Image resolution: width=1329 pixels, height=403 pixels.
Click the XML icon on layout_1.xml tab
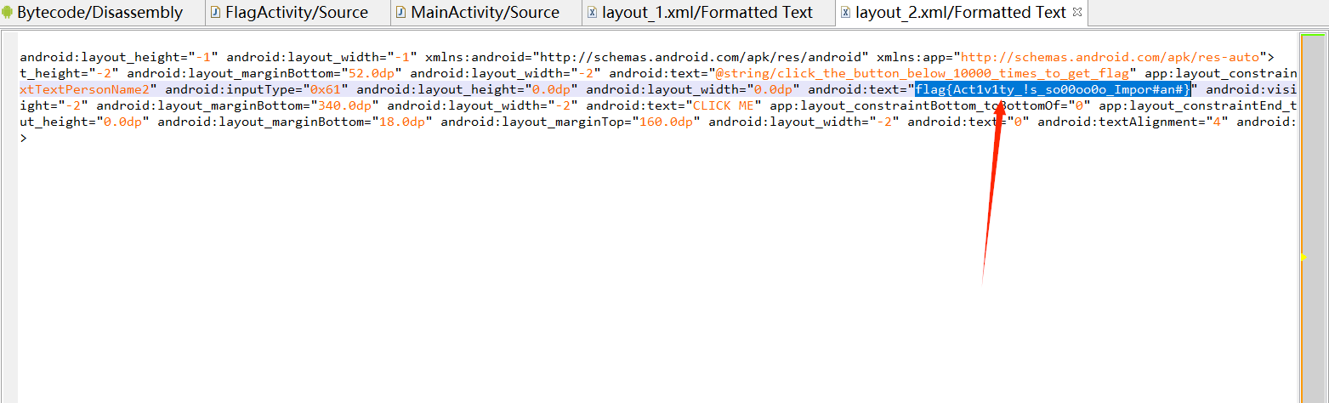point(592,13)
